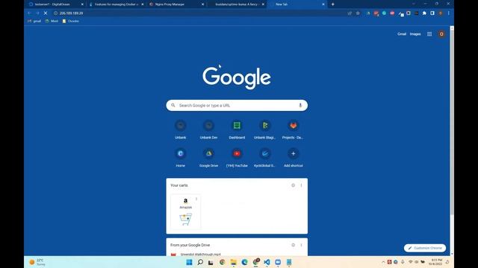Click the Customize Chrome button
478x268 pixels.
tap(425, 248)
